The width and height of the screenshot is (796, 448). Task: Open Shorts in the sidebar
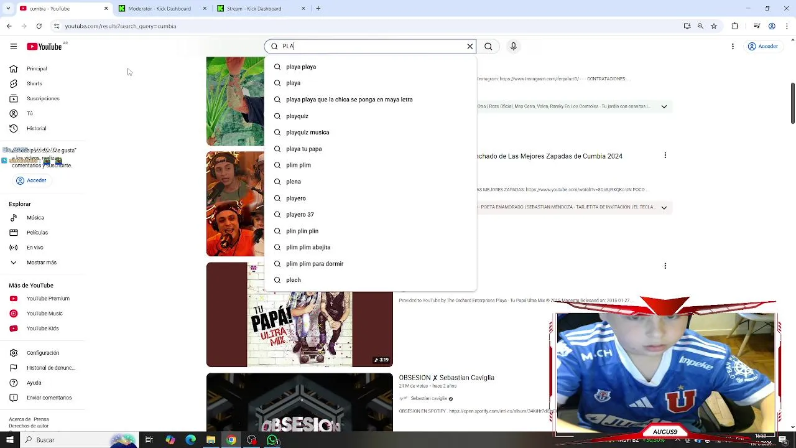[x=34, y=84]
